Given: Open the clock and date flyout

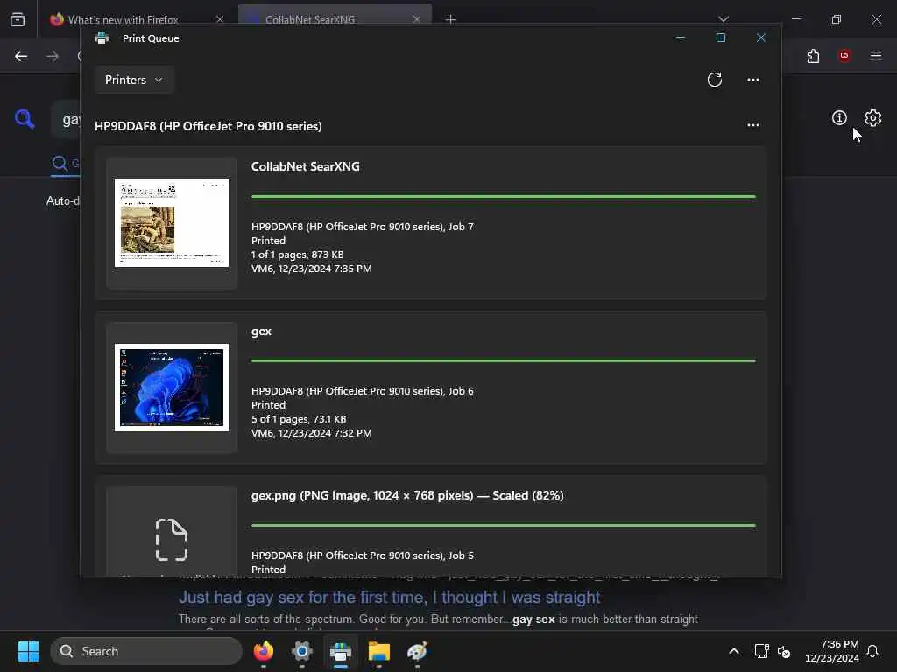Looking at the screenshot, I should (831, 651).
